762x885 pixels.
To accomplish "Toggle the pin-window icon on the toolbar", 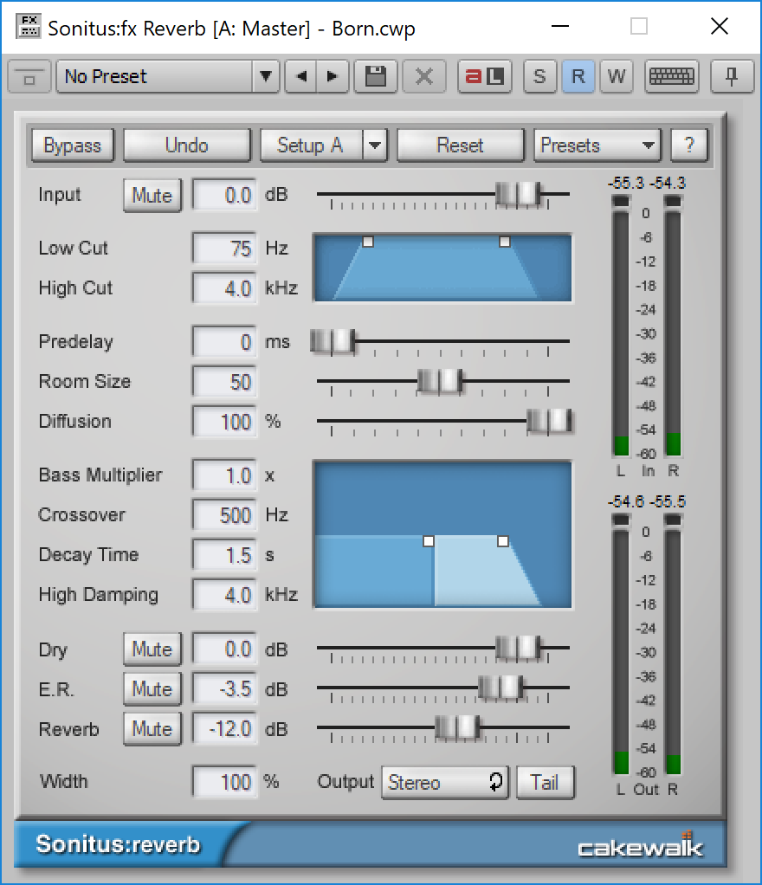I will [732, 76].
